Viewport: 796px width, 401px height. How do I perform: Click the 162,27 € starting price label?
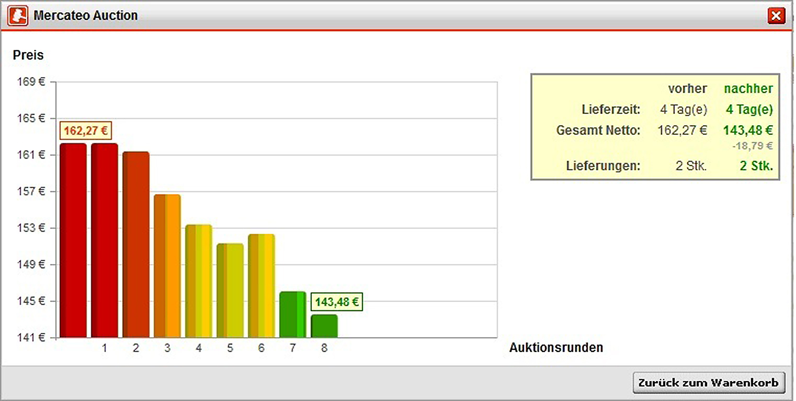86,131
